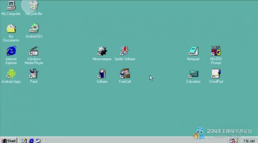Select the Android (D:) disc drive icon
This screenshot has width=258, height=143.
[34, 28]
